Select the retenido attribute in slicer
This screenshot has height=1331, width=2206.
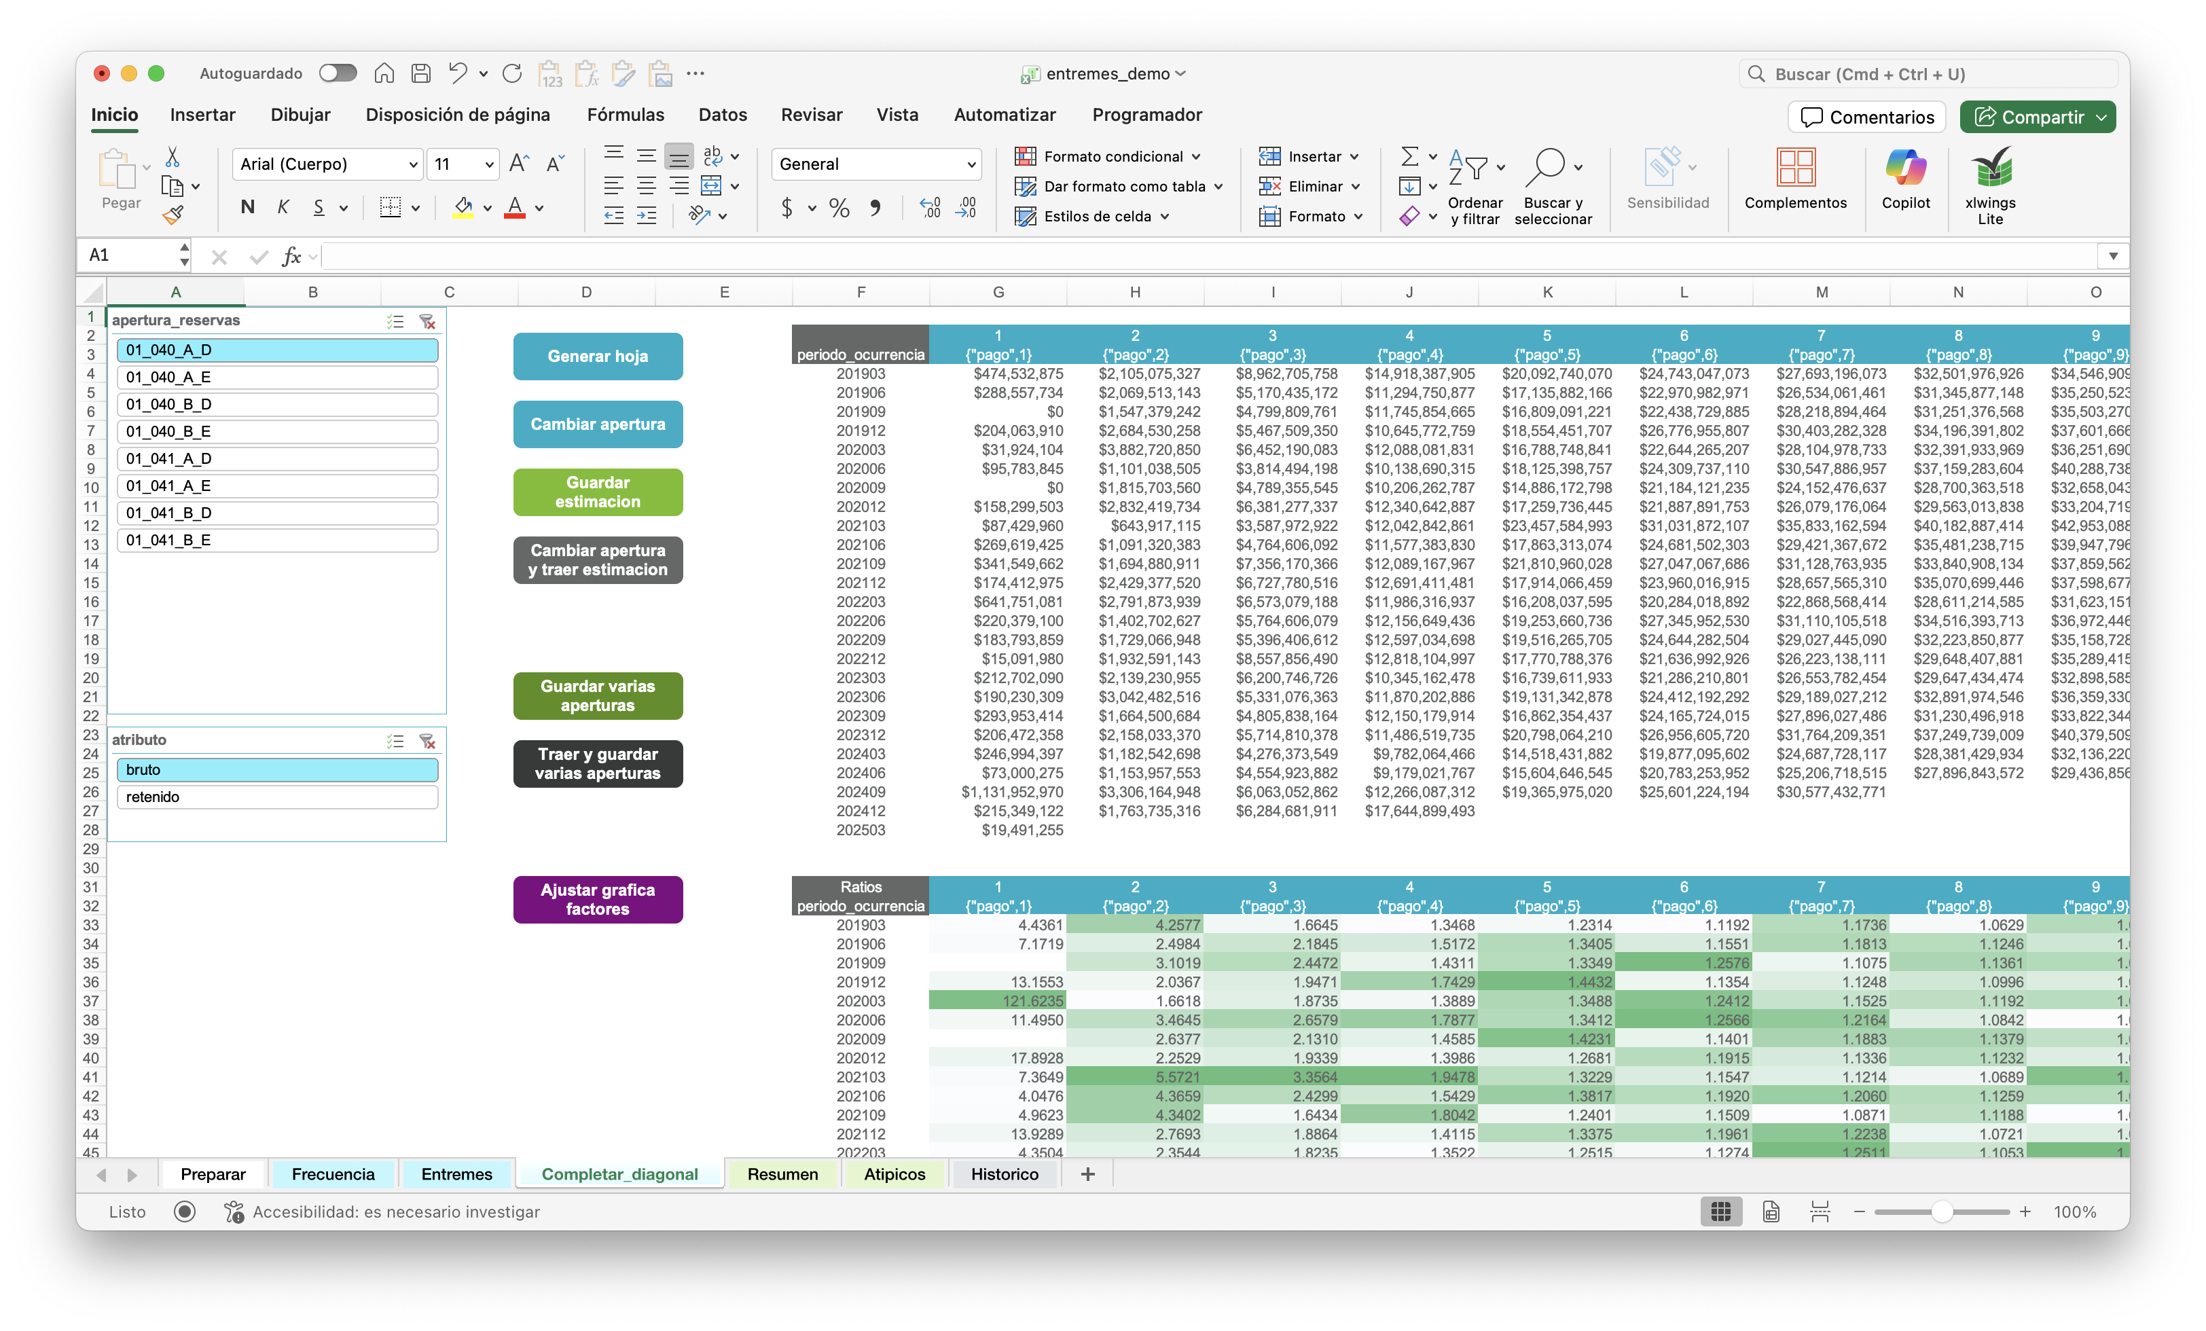click(278, 797)
